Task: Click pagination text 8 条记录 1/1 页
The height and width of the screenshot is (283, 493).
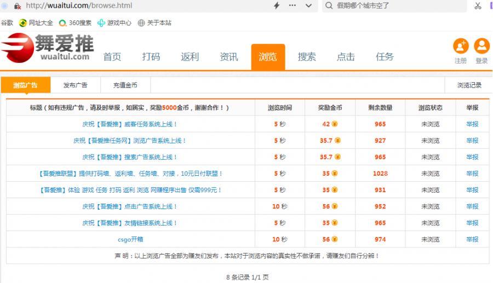Action: pyautogui.click(x=248, y=277)
